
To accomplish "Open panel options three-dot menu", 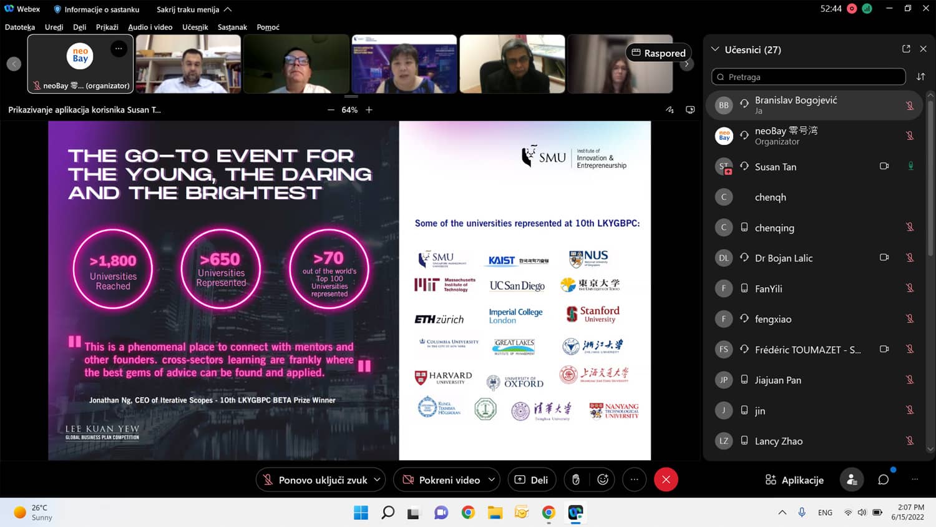I will click(x=915, y=480).
